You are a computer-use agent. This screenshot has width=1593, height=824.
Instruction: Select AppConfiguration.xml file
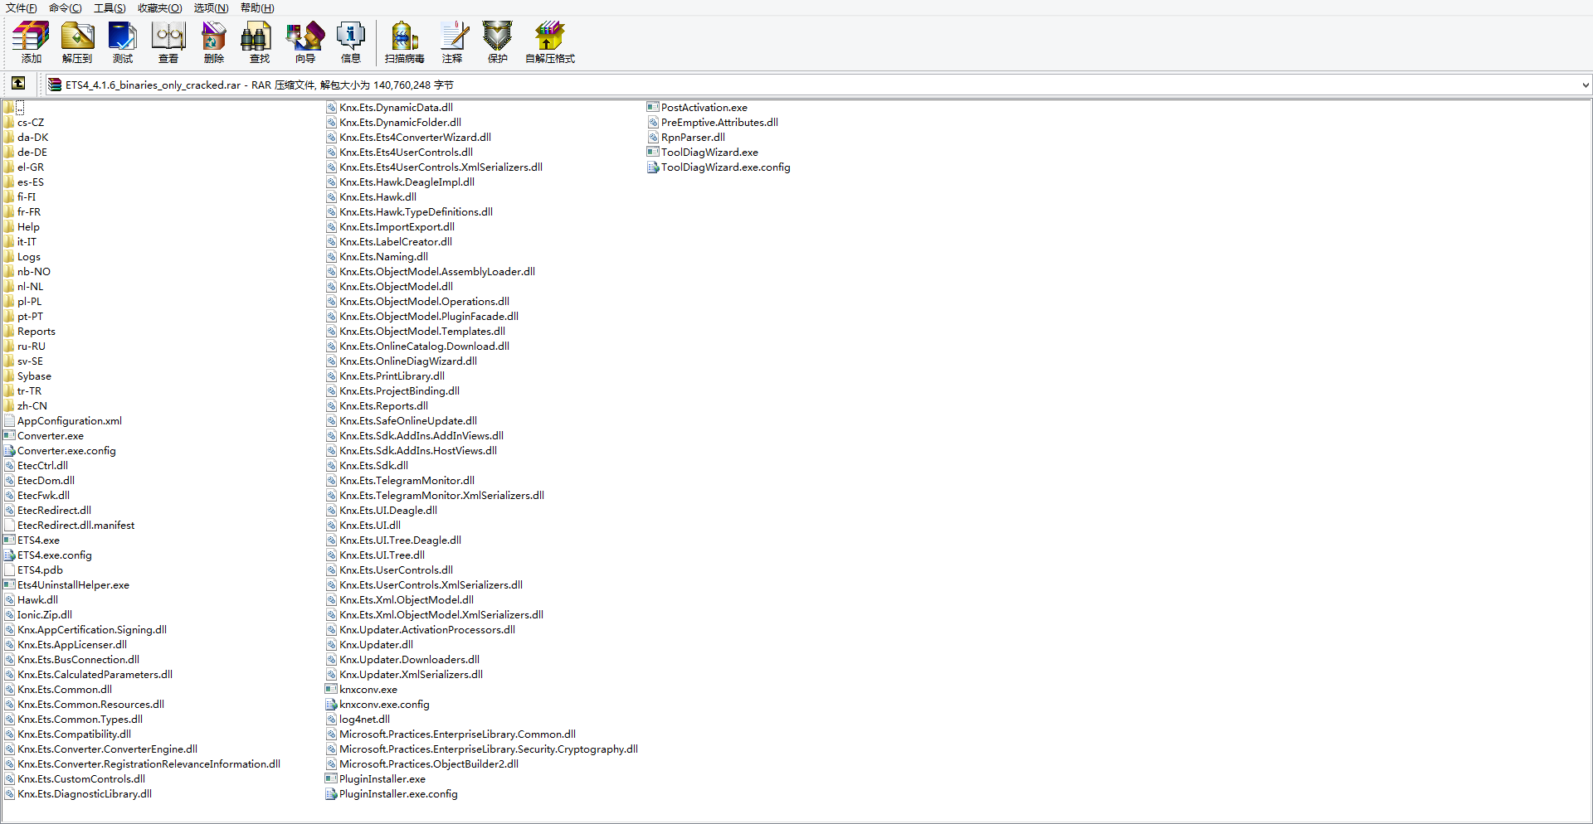(63, 421)
